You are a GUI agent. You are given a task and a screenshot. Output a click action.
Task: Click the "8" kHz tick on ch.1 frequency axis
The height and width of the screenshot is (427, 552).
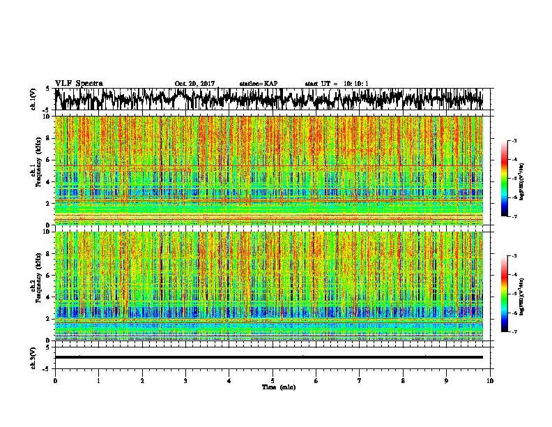[48, 138]
